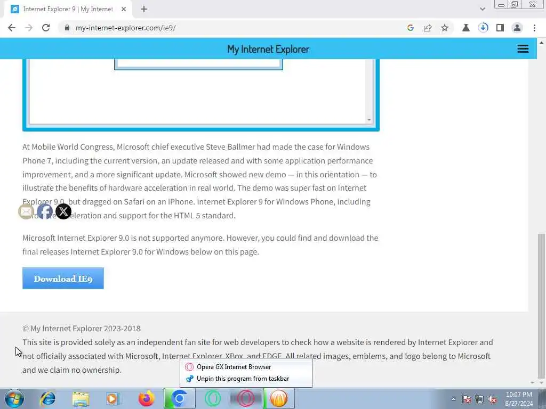Go back to the previous page

coord(12,28)
